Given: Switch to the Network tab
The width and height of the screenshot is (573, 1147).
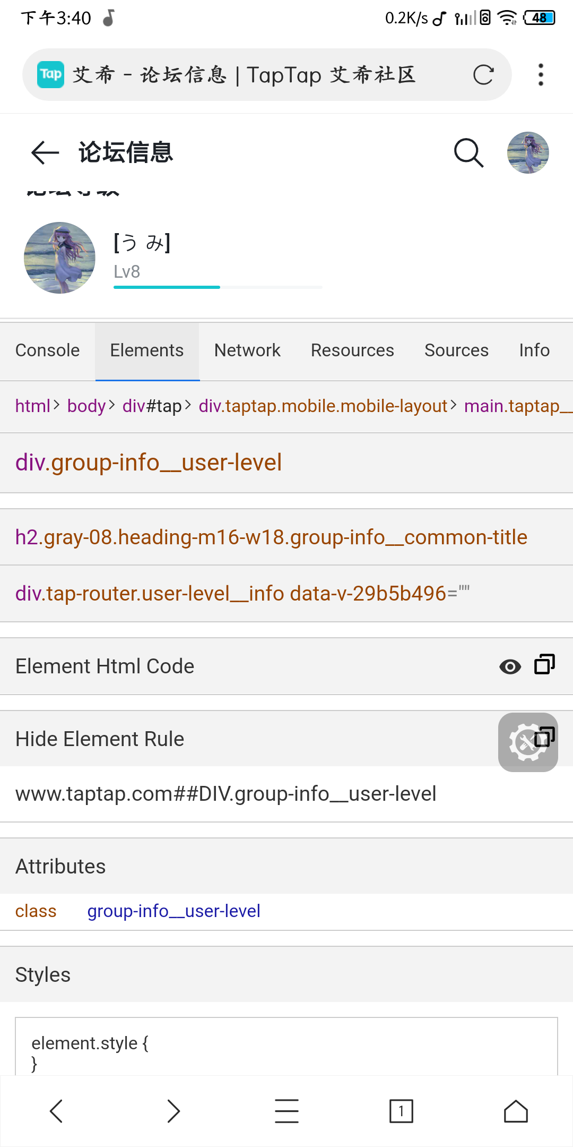Looking at the screenshot, I should 247,350.
